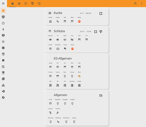Viewport: 146px width, 127px height.
Task: Toggle the Büro light bulb
Action: click(65, 76)
